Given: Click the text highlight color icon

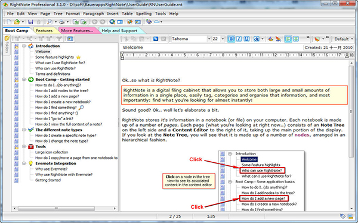Looking at the screenshot, I should coord(278,39).
